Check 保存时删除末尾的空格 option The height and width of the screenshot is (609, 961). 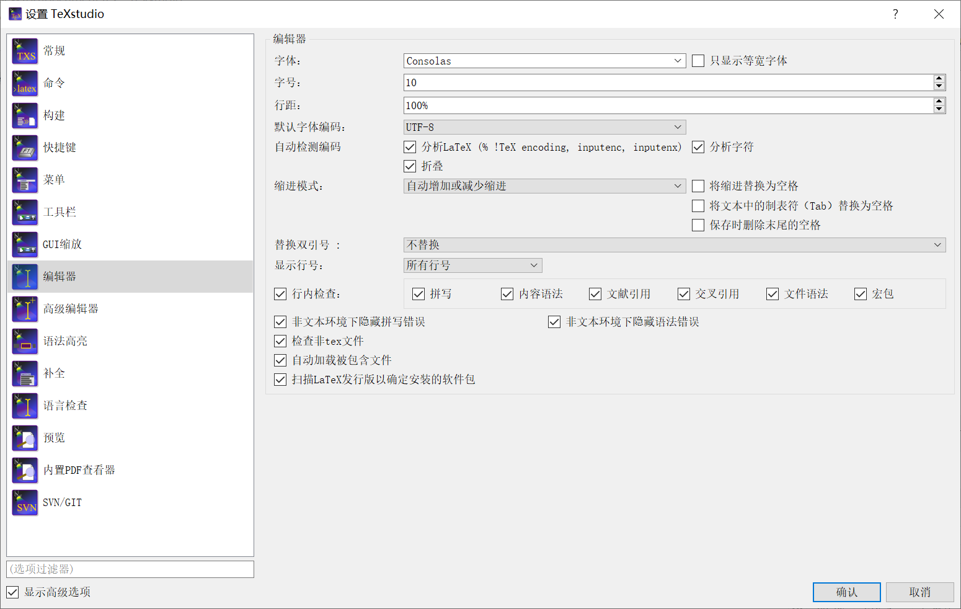[x=698, y=225]
